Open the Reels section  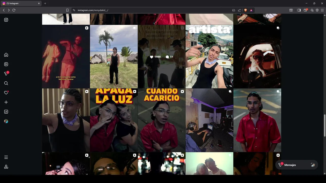coord(6,64)
